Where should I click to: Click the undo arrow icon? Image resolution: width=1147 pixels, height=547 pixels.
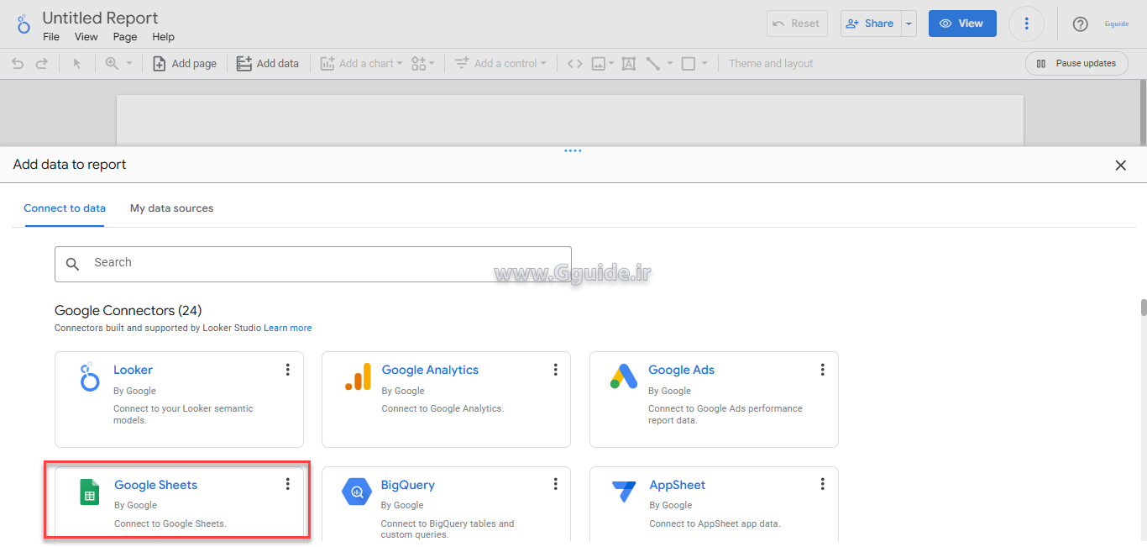(x=18, y=64)
